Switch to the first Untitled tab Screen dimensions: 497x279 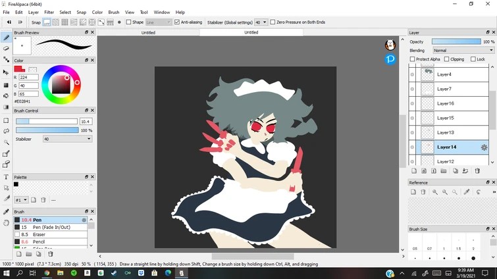(148, 32)
